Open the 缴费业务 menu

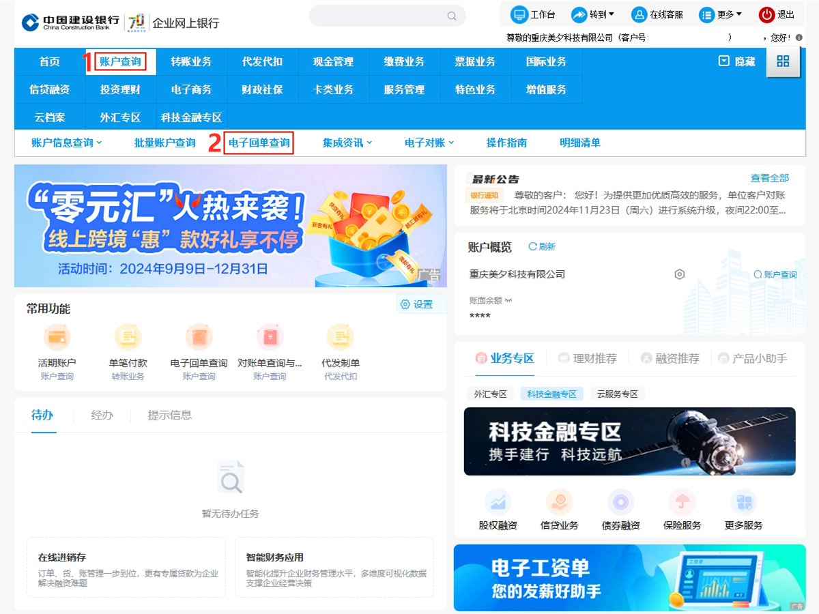pyautogui.click(x=405, y=61)
